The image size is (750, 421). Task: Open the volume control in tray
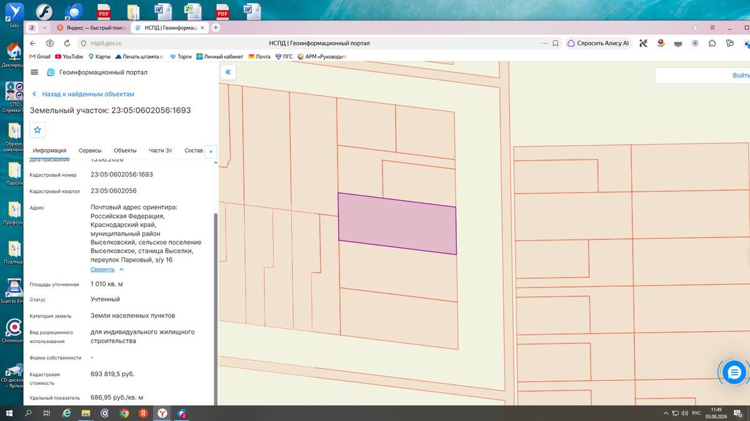point(686,413)
